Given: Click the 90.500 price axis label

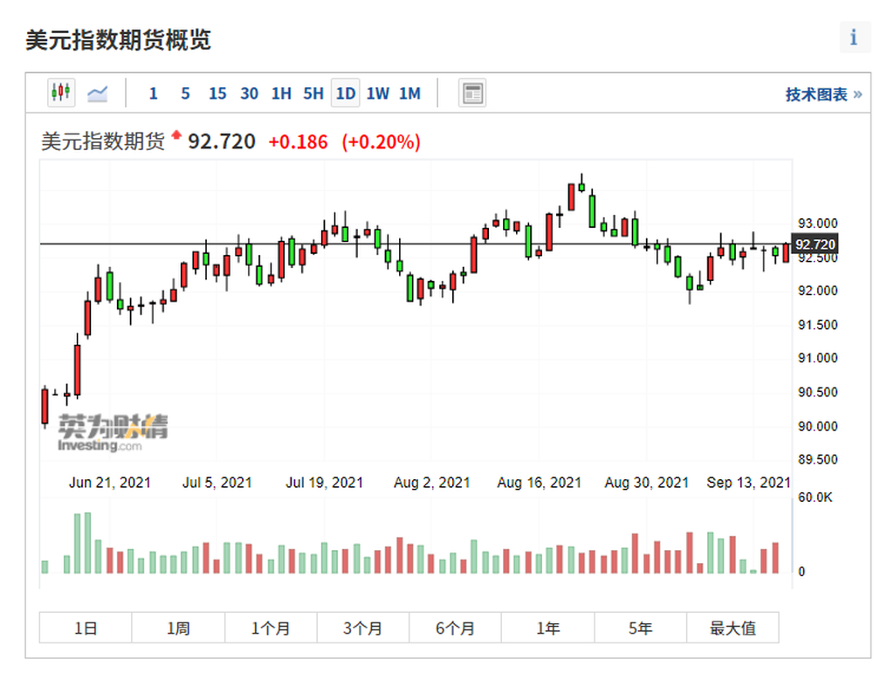Looking at the screenshot, I should coord(817,392).
